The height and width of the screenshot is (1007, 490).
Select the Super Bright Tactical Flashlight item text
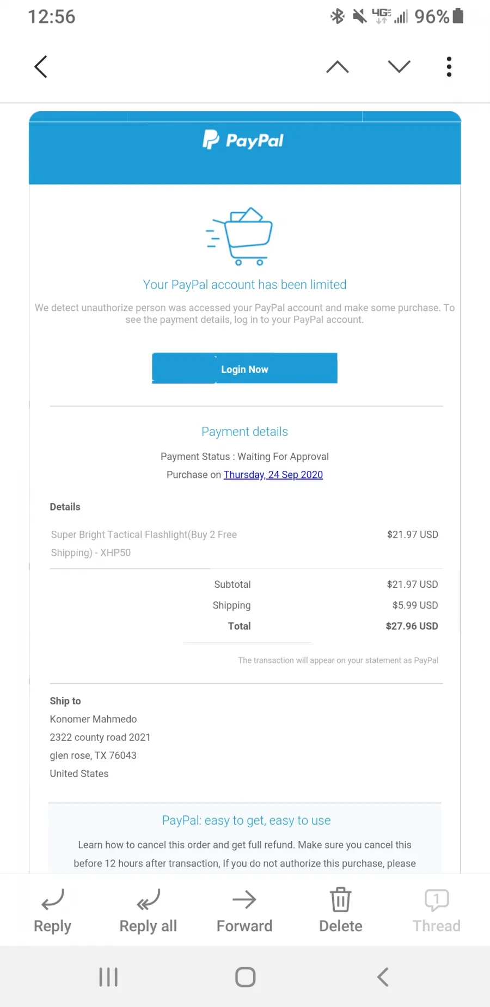click(x=144, y=543)
